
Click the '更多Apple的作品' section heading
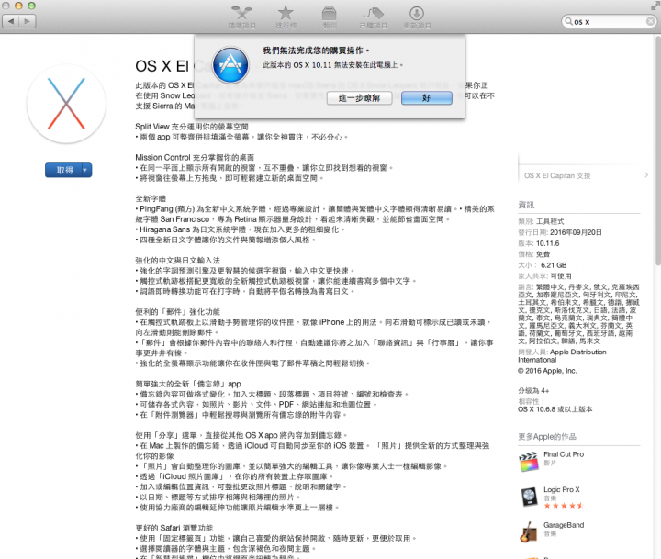tap(547, 437)
